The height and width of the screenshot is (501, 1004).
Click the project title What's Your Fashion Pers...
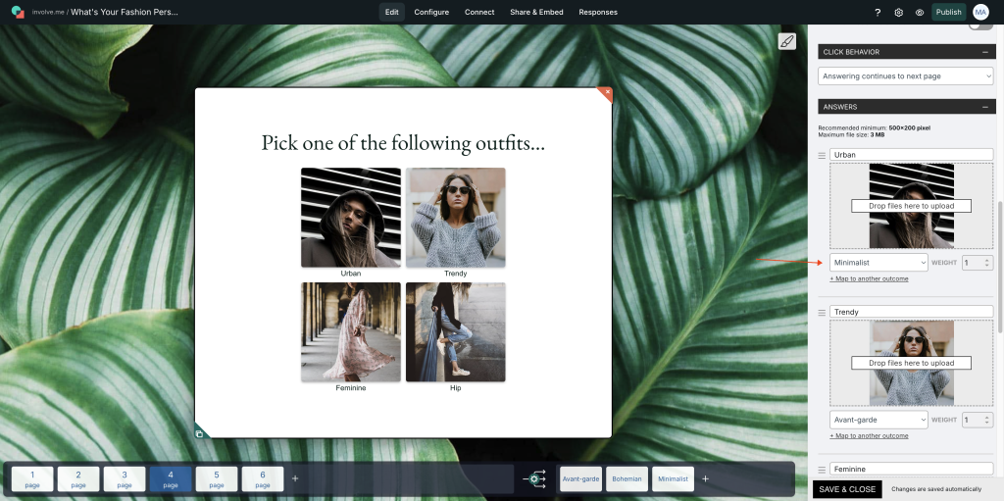[125, 12]
